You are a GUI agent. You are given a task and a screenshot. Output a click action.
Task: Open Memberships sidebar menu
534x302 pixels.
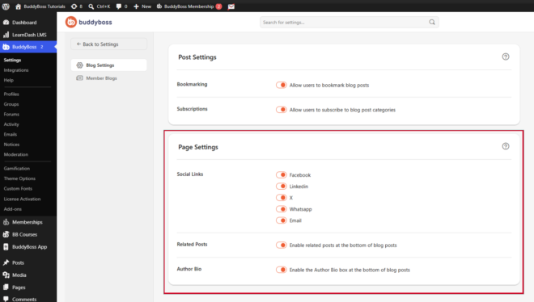[x=28, y=222]
